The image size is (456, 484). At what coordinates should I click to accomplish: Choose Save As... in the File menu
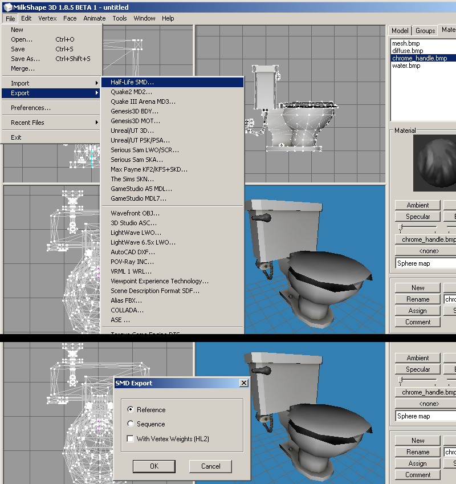(51, 59)
